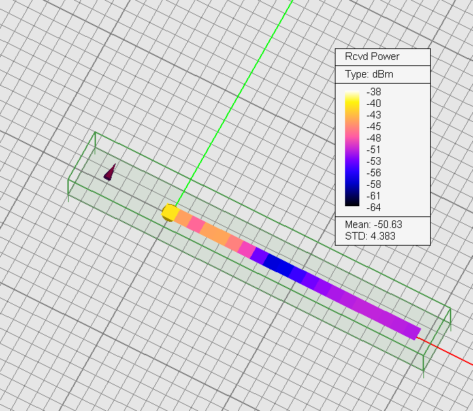This screenshot has height=411, width=473.
Task: Click the magenta receiver route segment
Action: click(x=247, y=249)
